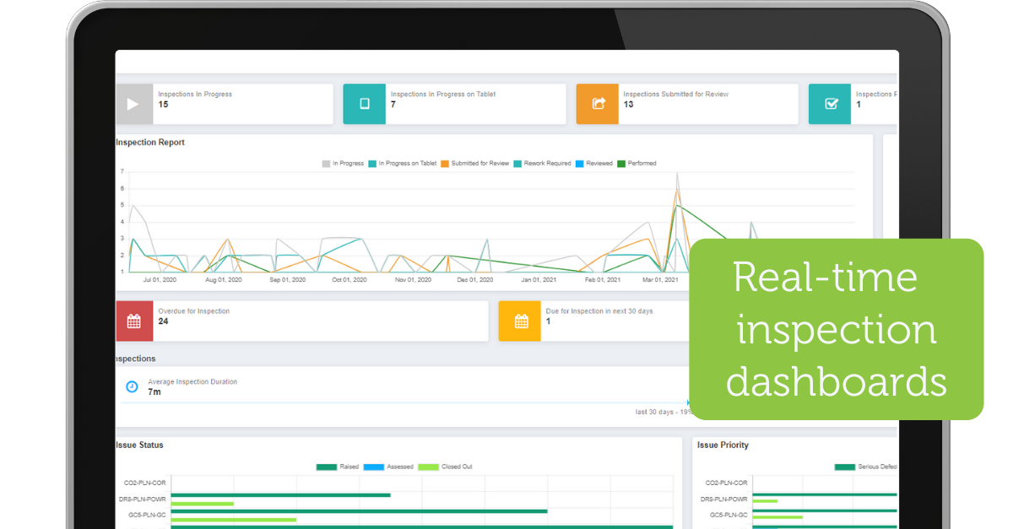Screen dimensions: 1013x529
Task: Toggle the Reviewed legend entry
Action: click(x=593, y=164)
